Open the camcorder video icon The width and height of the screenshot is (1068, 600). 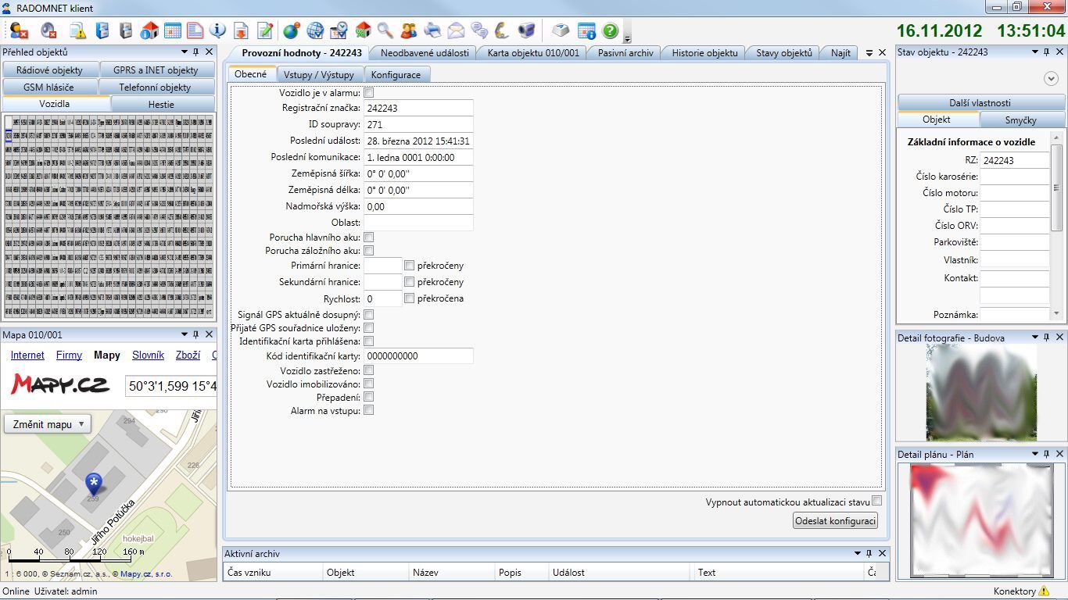[x=527, y=30]
